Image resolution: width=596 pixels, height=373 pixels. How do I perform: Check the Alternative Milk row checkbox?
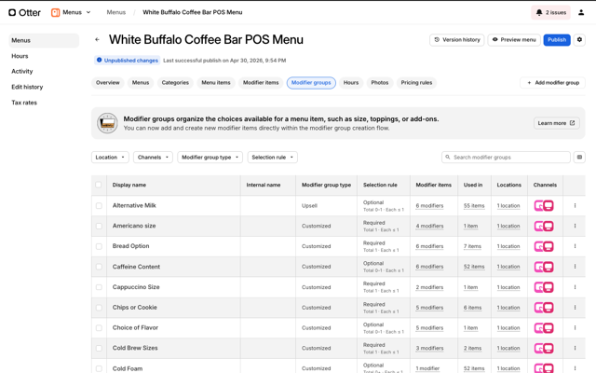click(x=99, y=205)
